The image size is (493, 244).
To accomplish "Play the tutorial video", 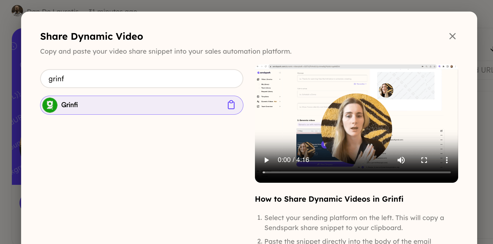I will 267,160.
